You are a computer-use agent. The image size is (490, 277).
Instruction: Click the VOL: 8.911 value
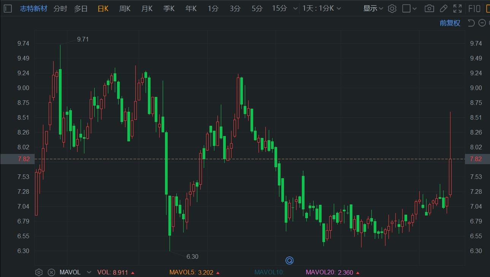113,272
